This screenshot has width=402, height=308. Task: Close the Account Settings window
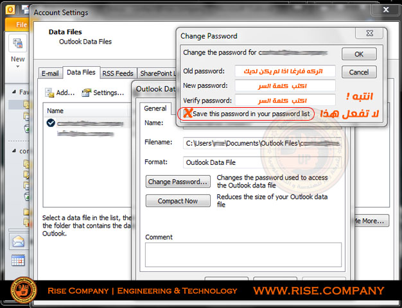[x=386, y=10]
